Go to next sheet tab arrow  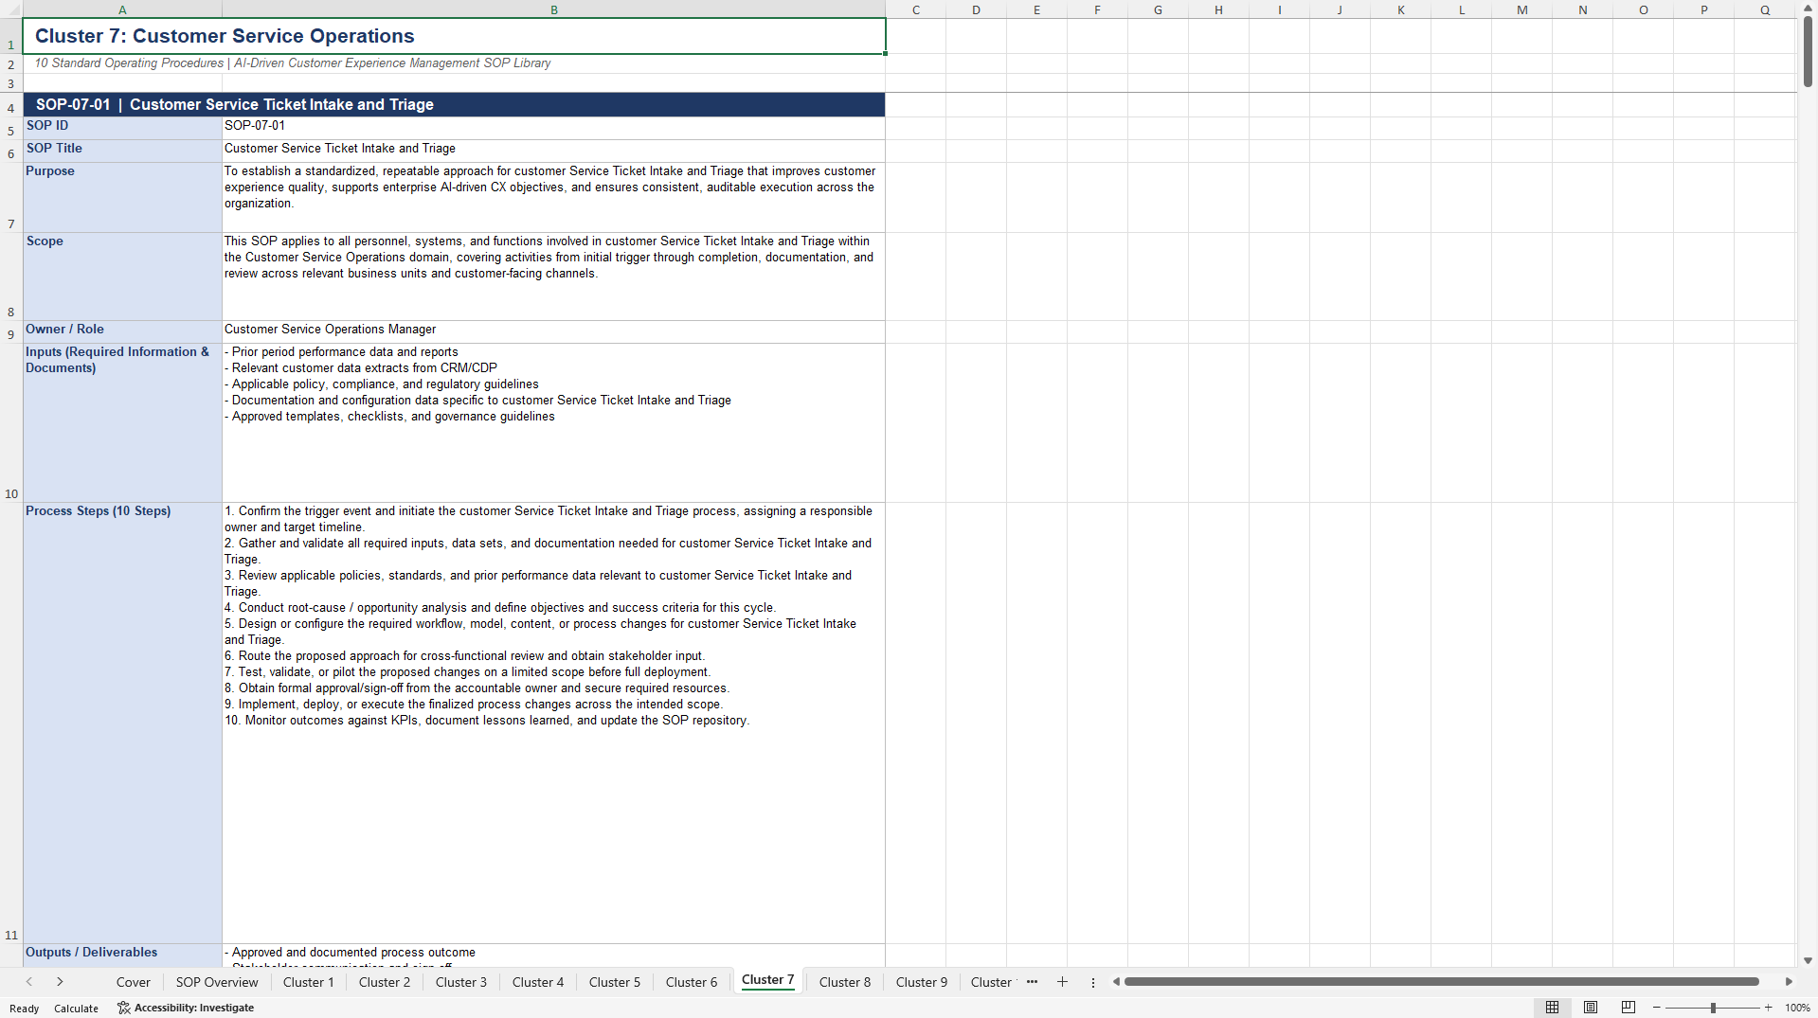pyautogui.click(x=60, y=982)
